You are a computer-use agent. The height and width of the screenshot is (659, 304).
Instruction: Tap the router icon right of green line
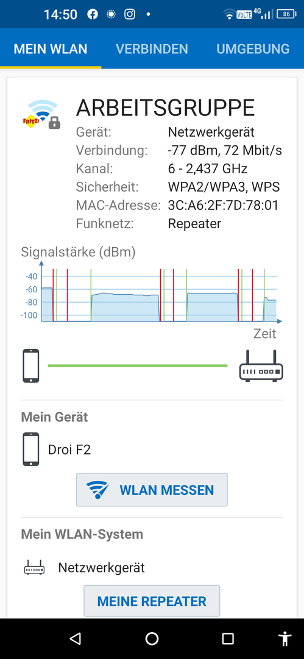261,366
